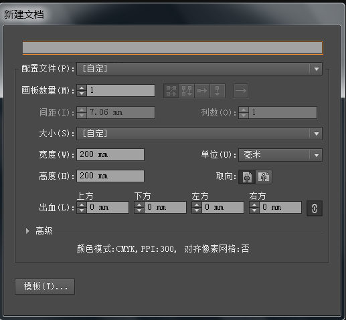Click the 画板数量 artboard count field
346x320 pixels.
(x=120, y=90)
